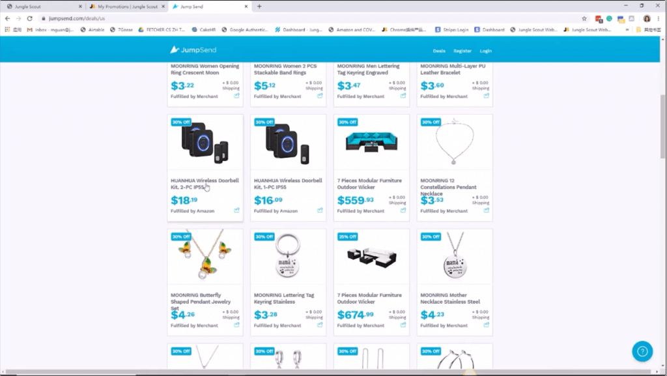Click the $18.19 doorbell kit price
Image resolution: width=667 pixels, height=376 pixels.
(184, 200)
